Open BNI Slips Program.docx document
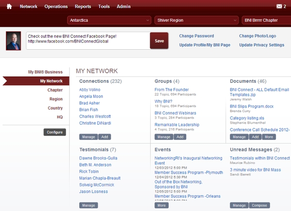Viewport: 291px width, 211px height. pos(251,106)
